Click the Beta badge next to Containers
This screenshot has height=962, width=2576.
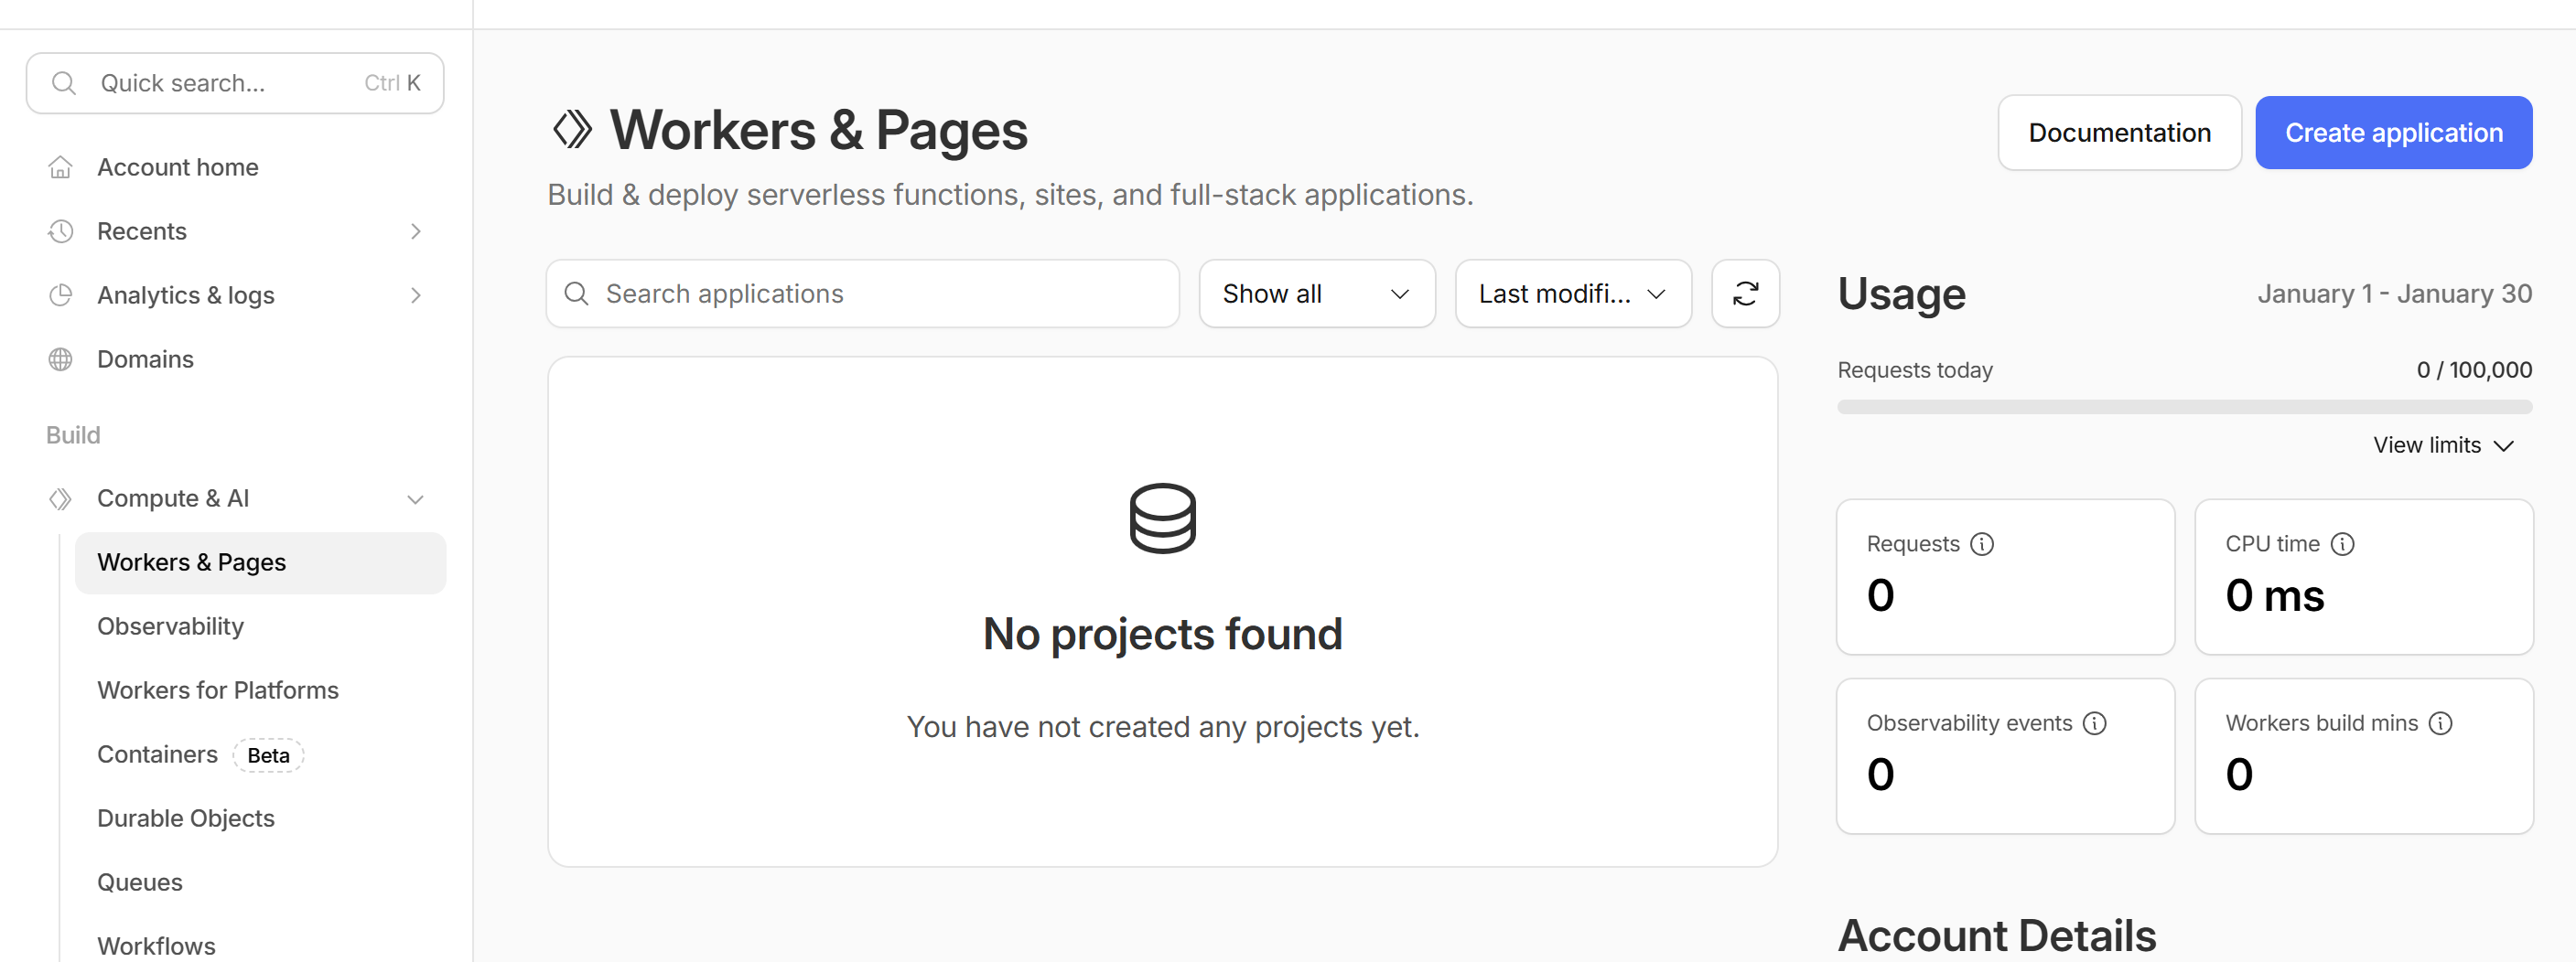tap(268, 755)
